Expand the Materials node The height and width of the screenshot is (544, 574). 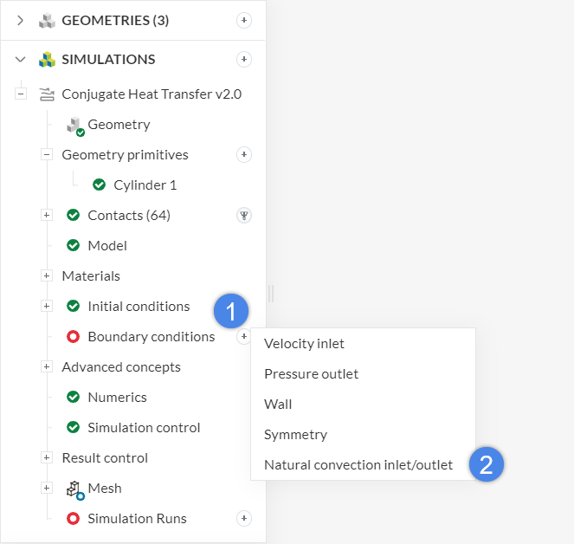pyautogui.click(x=47, y=276)
